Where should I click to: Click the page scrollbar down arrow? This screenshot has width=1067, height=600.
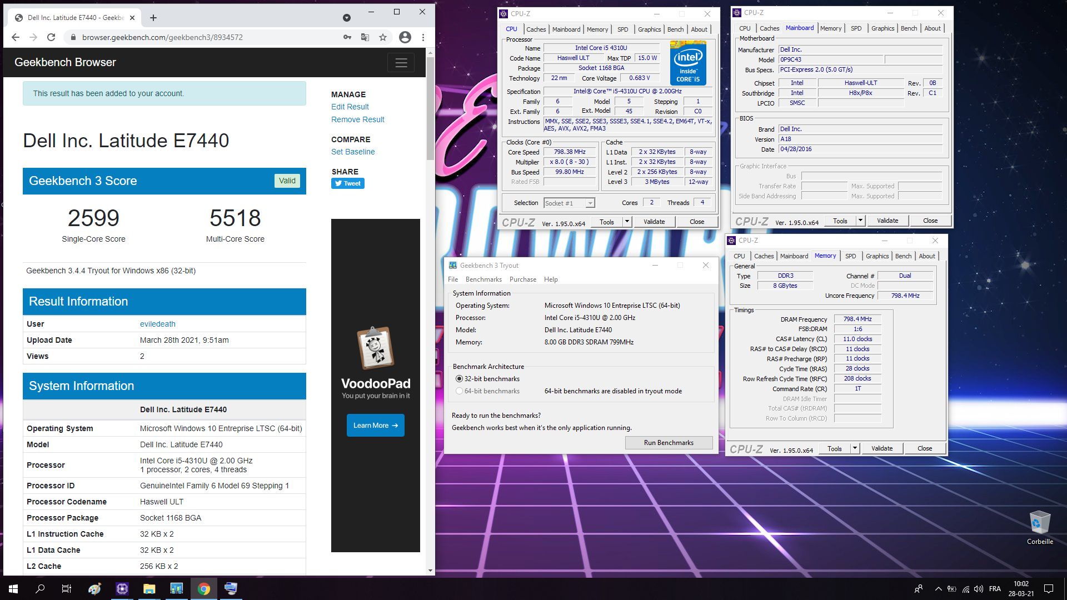coord(430,571)
